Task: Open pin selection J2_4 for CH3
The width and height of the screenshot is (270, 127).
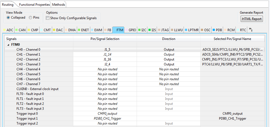Action: [x=105, y=64]
